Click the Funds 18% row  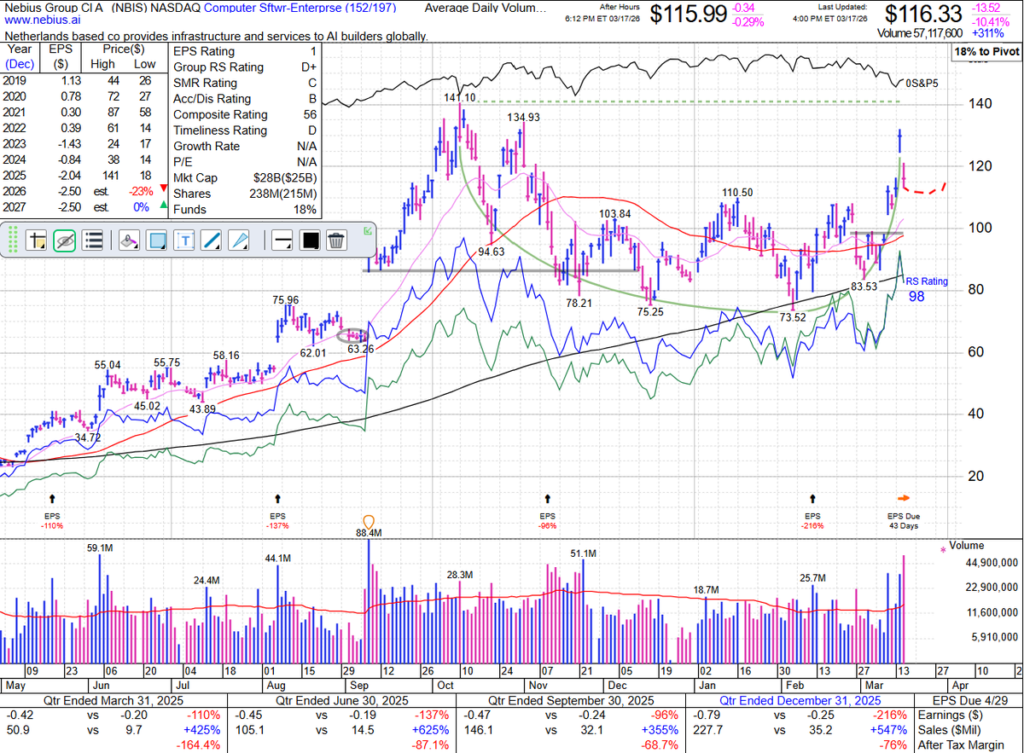(244, 210)
